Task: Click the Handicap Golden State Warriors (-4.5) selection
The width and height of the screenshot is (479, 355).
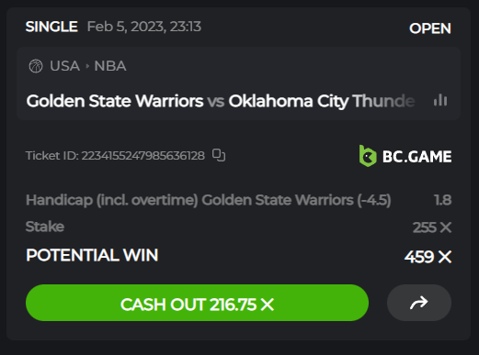Action: [x=209, y=200]
